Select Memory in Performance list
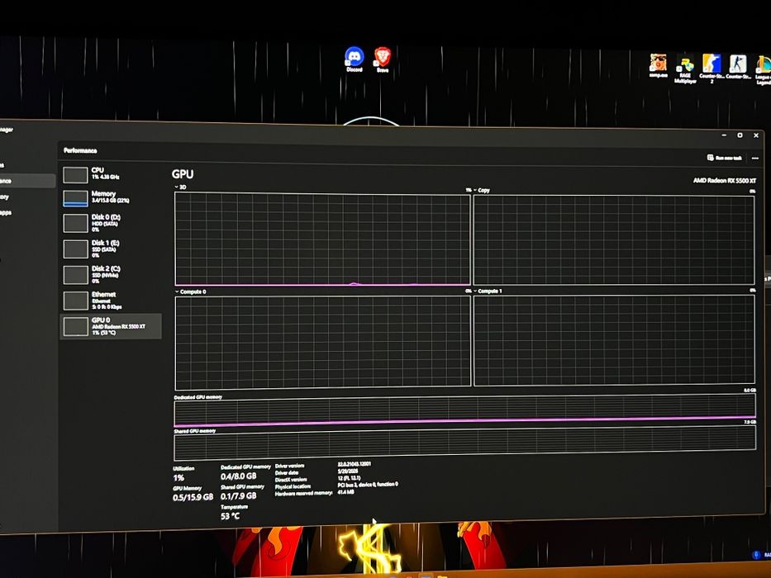The height and width of the screenshot is (578, 771). tap(111, 197)
